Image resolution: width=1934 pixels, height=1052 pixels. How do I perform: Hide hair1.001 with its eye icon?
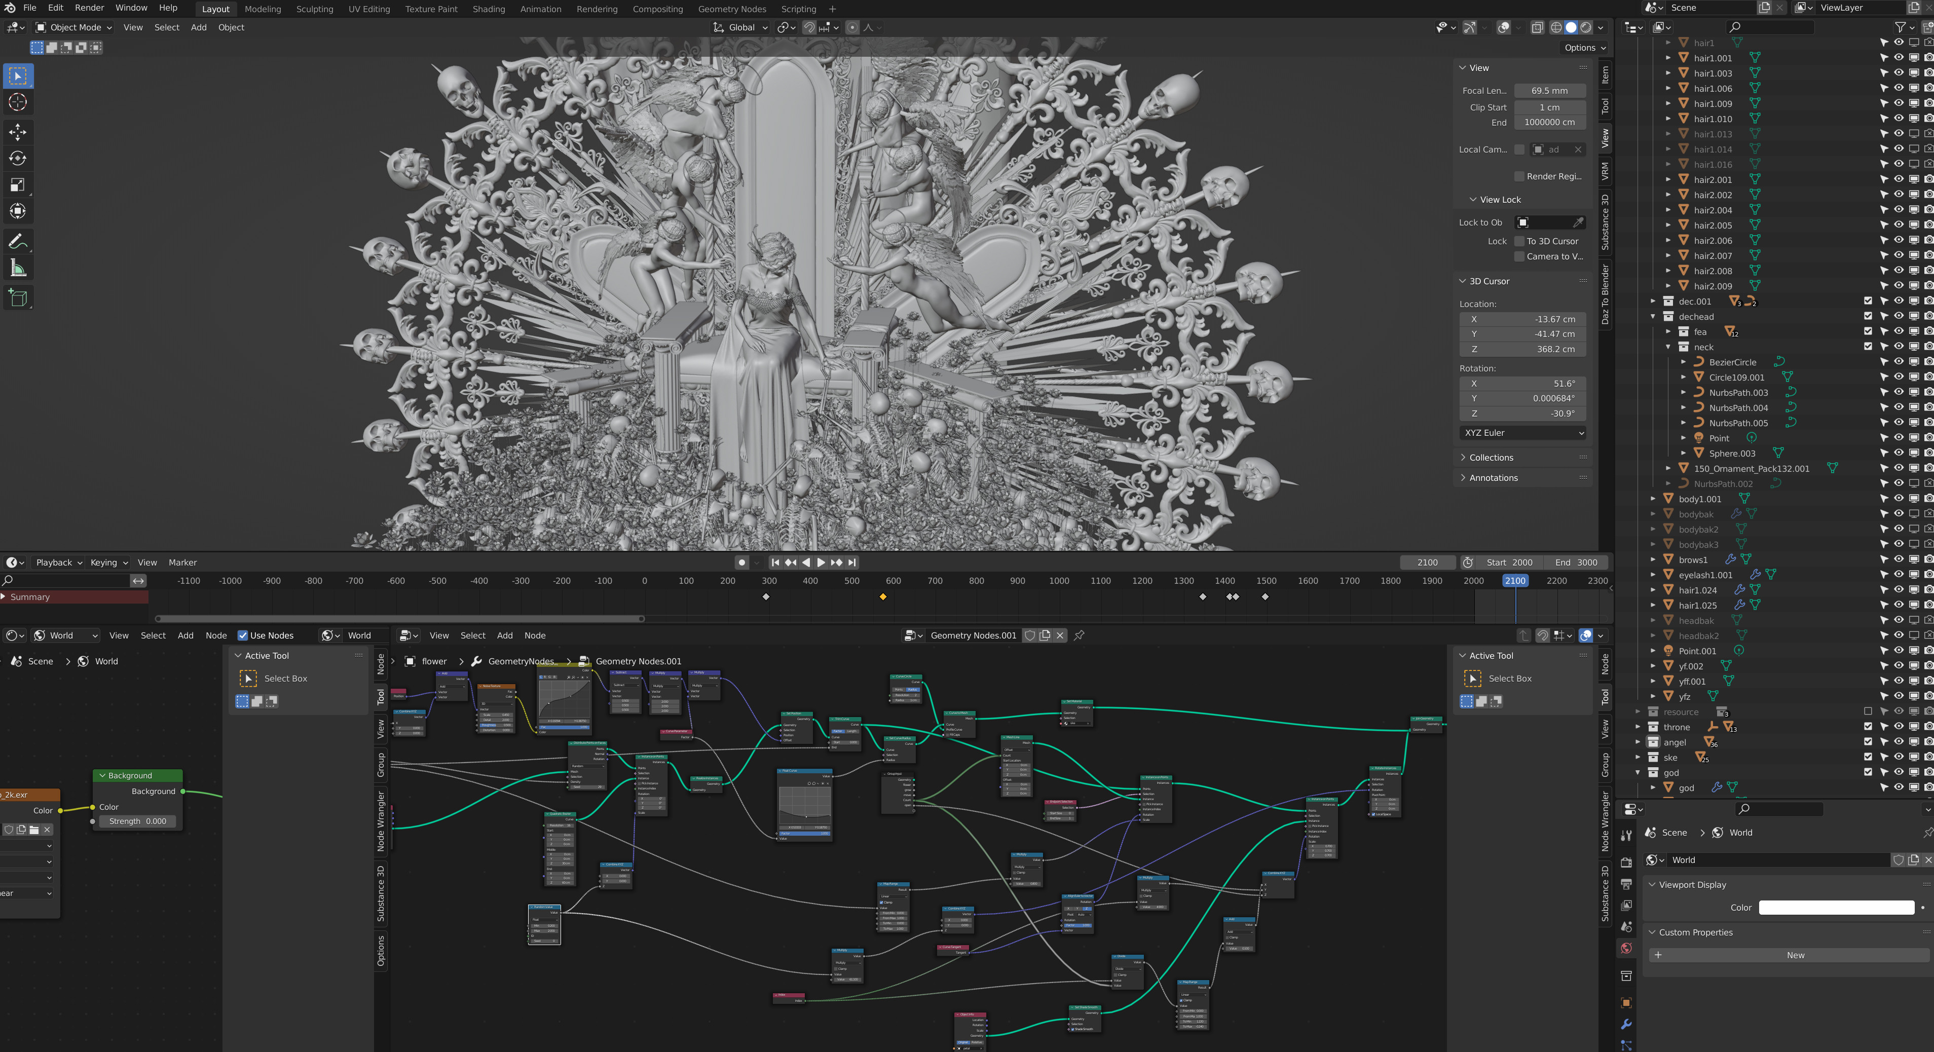(1898, 58)
